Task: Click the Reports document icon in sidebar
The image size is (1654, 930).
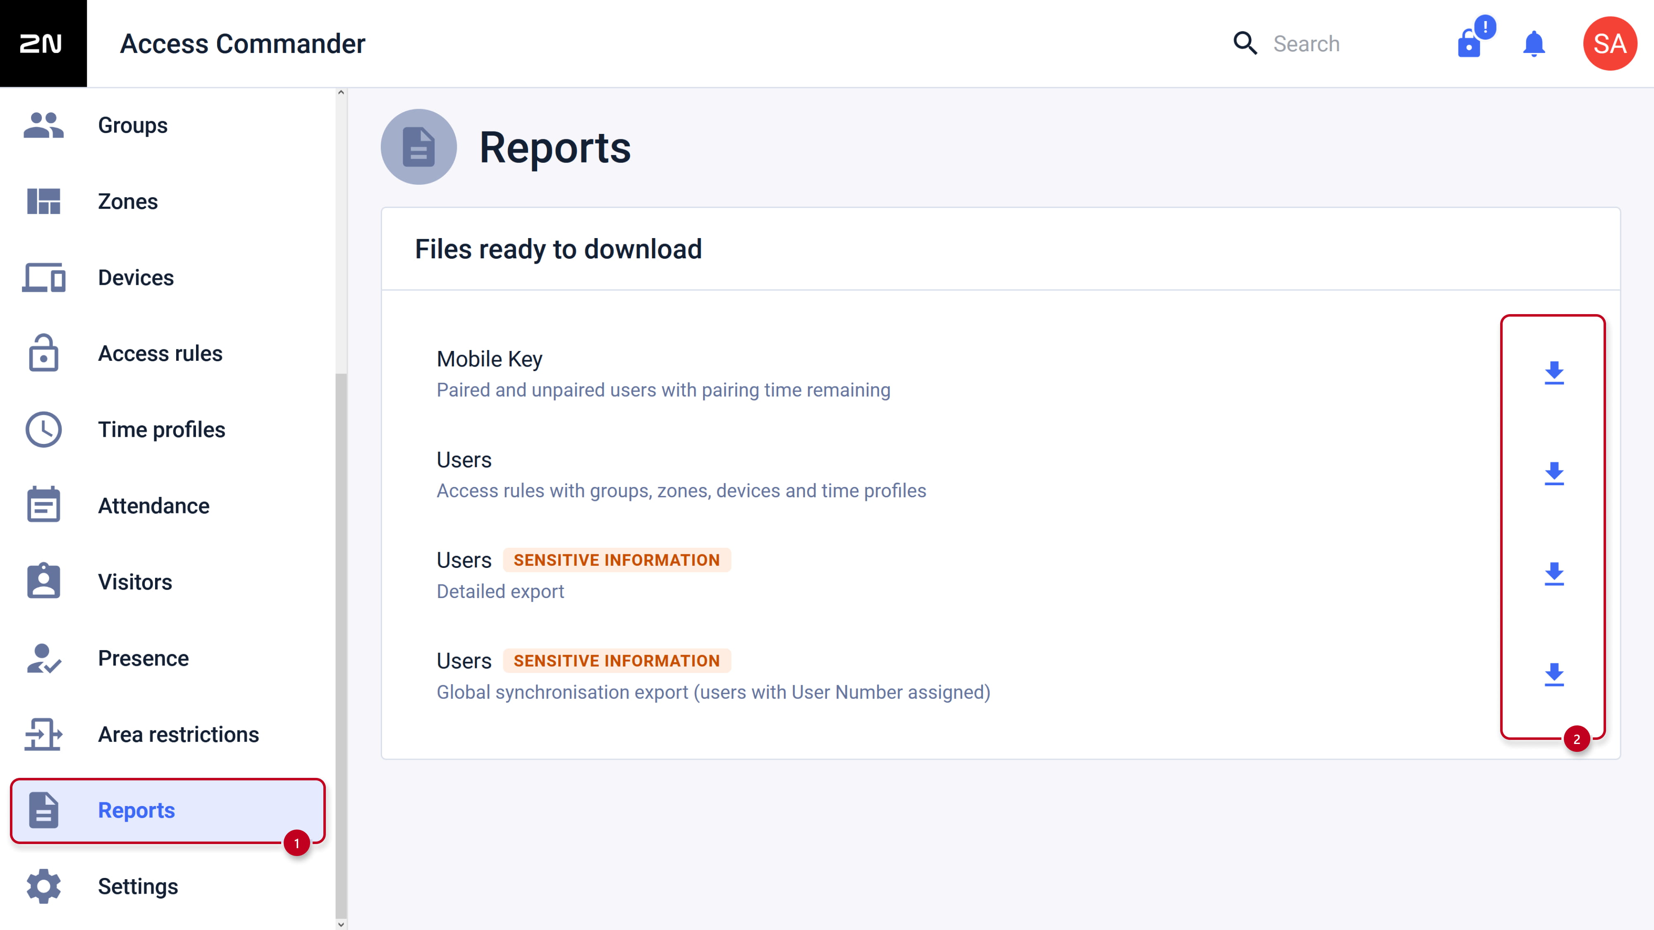Action: [x=44, y=810]
